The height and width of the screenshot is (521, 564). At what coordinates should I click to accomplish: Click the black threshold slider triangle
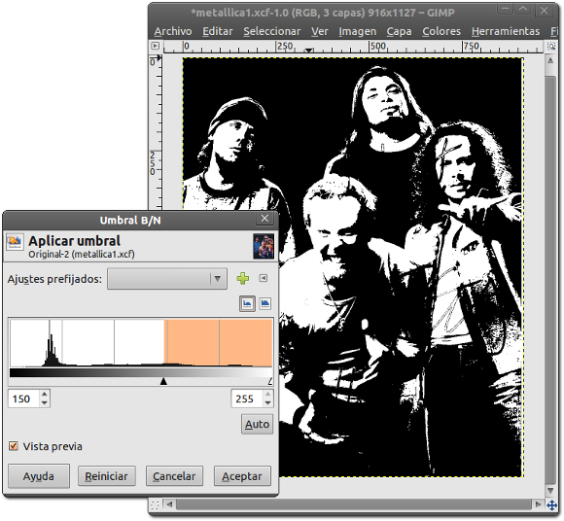[163, 381]
